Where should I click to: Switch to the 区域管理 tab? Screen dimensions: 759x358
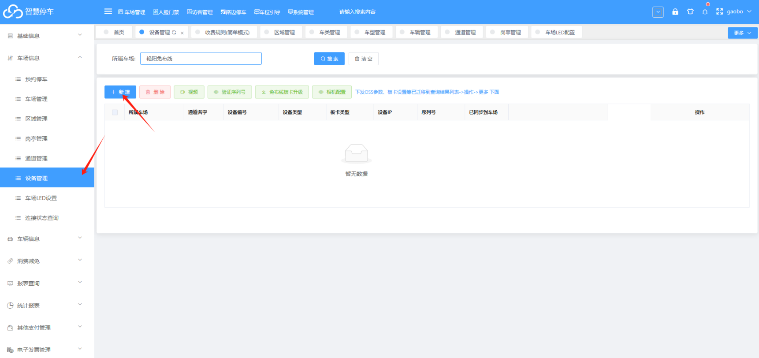(281, 32)
